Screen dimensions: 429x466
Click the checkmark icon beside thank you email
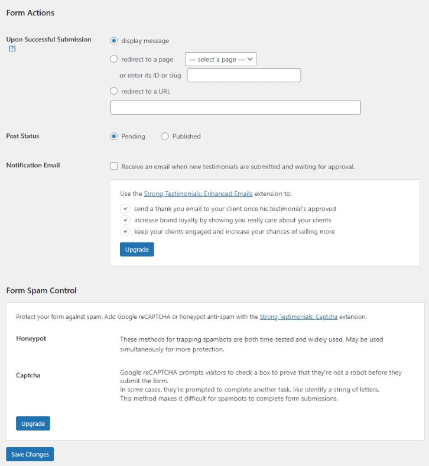pos(125,209)
